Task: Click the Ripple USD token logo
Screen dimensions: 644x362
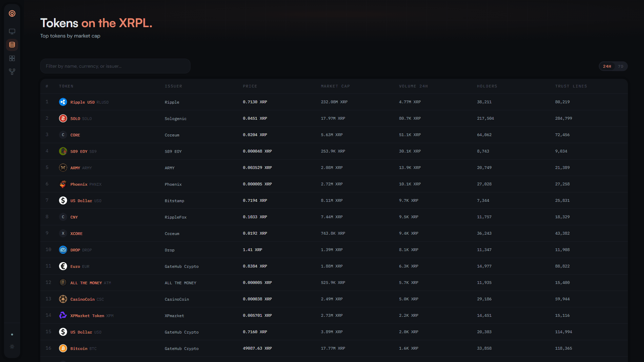Action: [63, 102]
